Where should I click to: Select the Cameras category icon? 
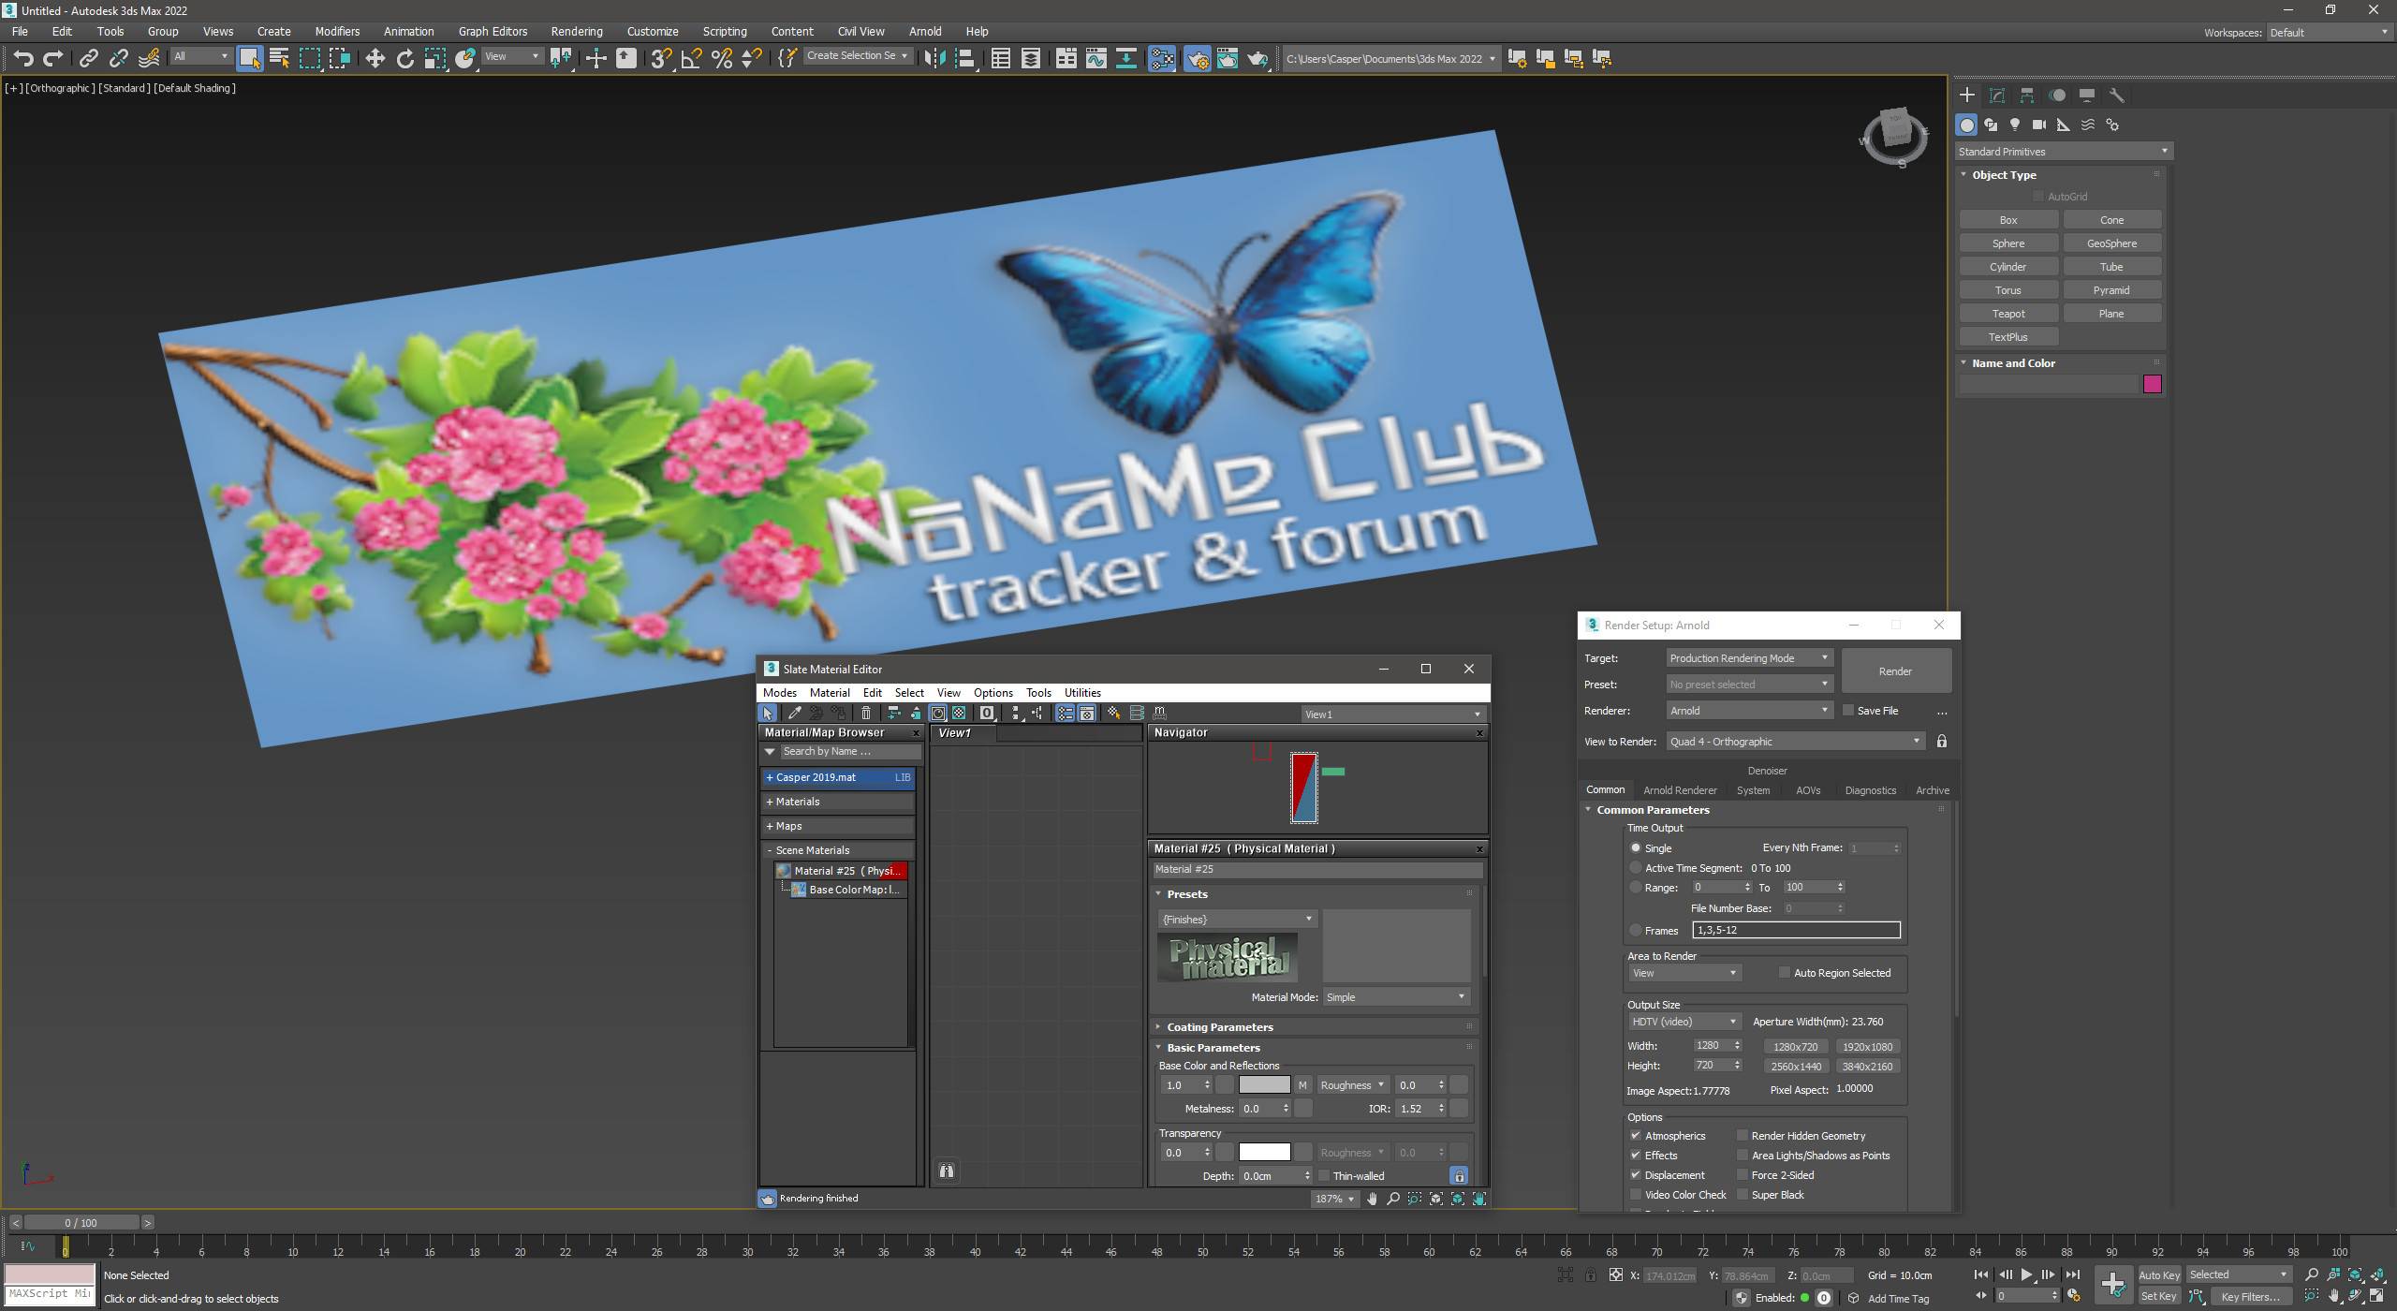tap(2039, 125)
